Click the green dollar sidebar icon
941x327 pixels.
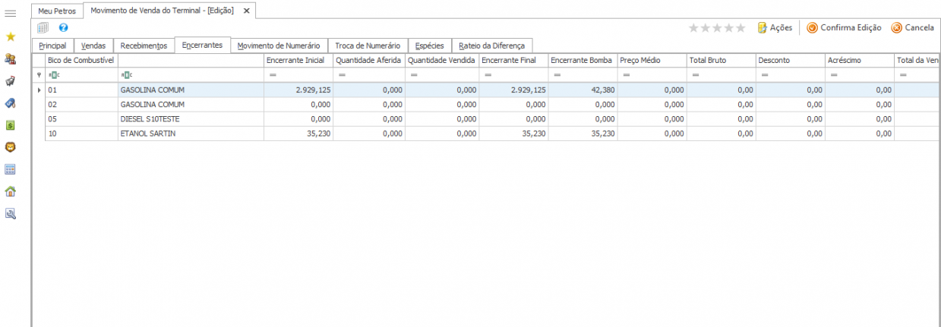click(11, 125)
